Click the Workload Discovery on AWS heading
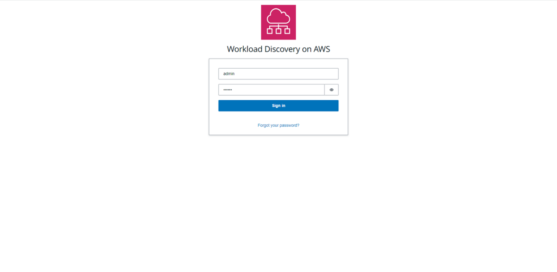 (278, 49)
